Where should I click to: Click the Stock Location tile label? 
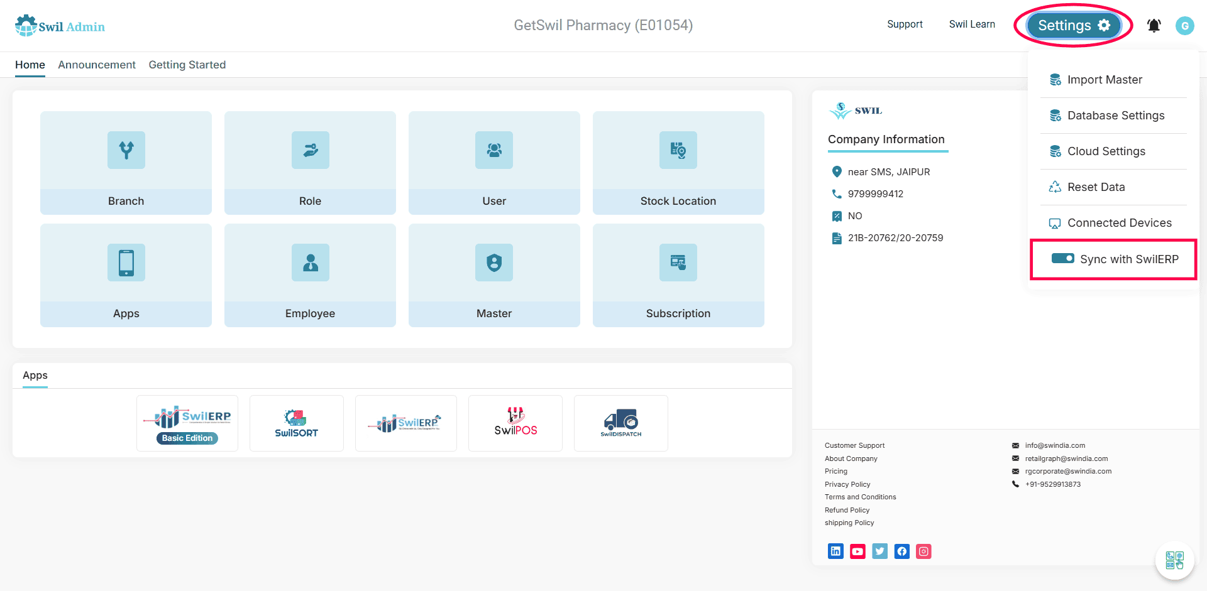click(x=678, y=201)
